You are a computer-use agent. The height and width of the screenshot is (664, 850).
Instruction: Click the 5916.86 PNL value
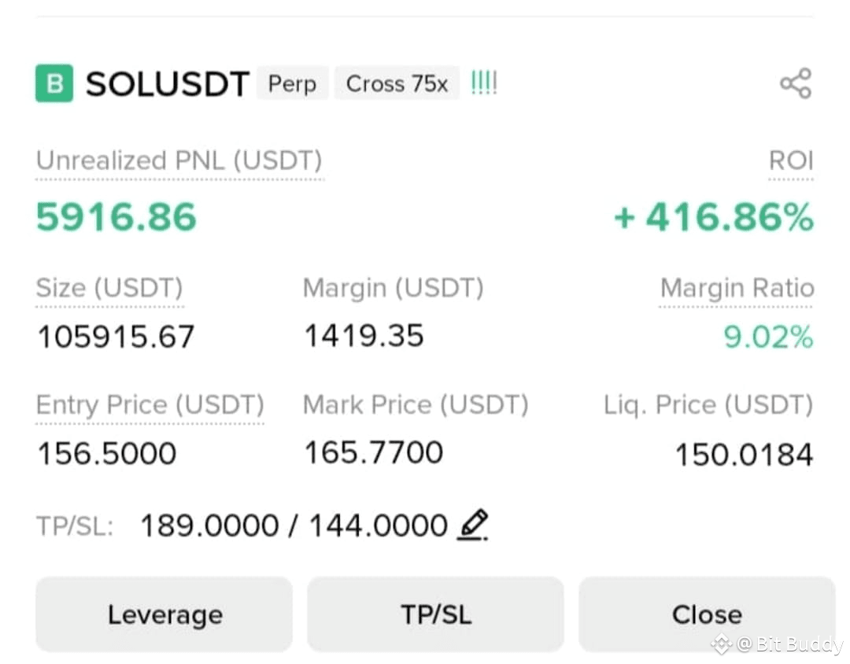(x=116, y=217)
